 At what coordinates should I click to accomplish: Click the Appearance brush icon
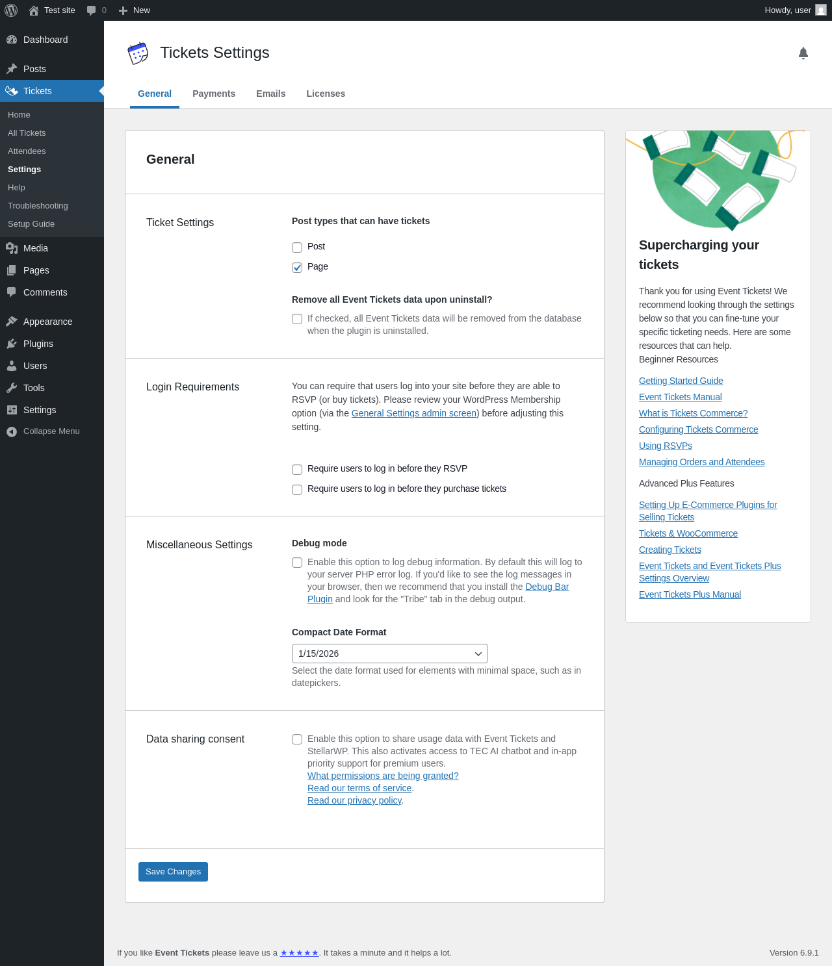(12, 322)
